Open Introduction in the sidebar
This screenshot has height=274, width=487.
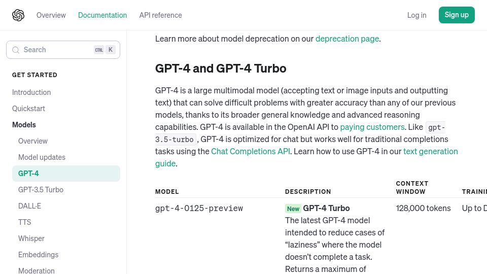pos(31,92)
